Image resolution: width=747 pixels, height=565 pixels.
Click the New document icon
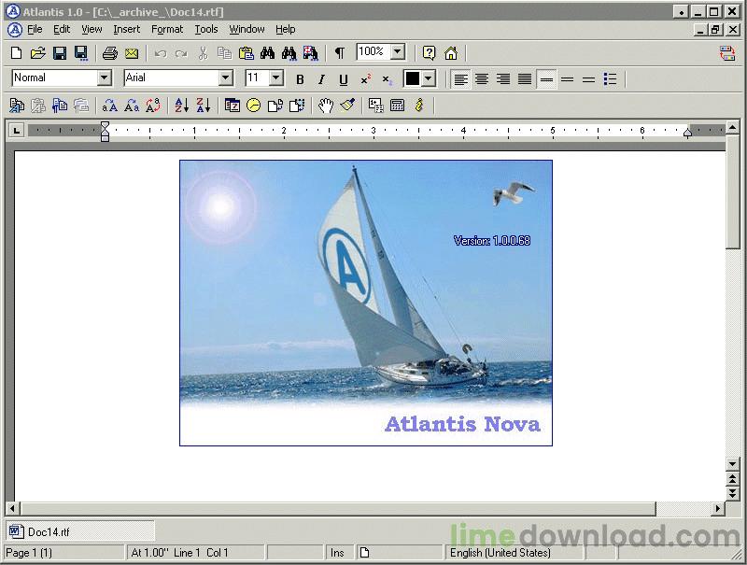point(16,53)
